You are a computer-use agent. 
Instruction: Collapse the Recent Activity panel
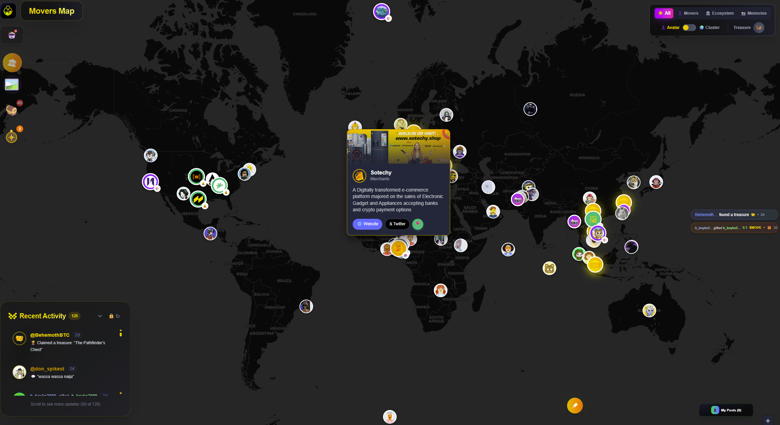[x=100, y=316]
